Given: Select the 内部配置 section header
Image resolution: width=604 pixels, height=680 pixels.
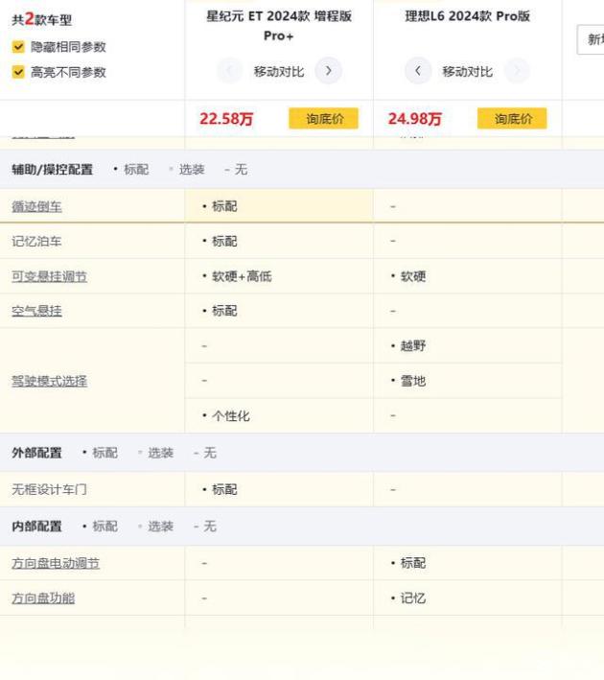Looking at the screenshot, I should [x=36, y=527].
